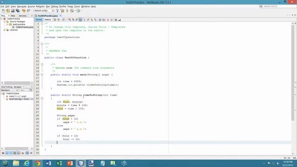Click the red breakpoint icon in editor toolbar

[108, 19]
